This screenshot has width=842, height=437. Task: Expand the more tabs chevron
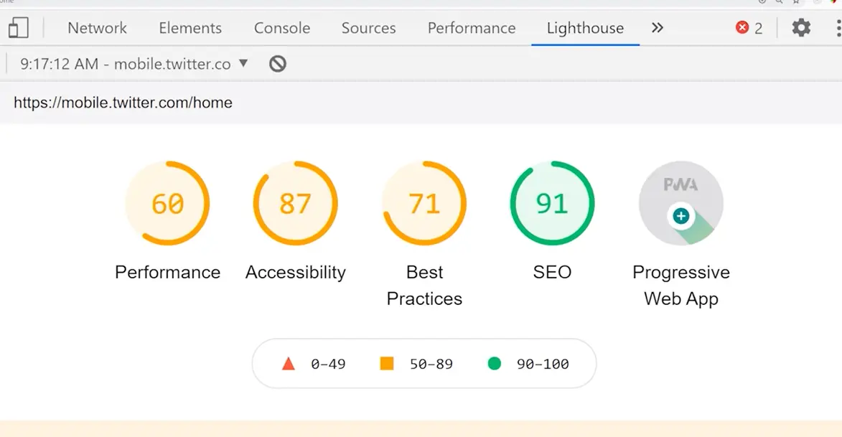pos(657,28)
